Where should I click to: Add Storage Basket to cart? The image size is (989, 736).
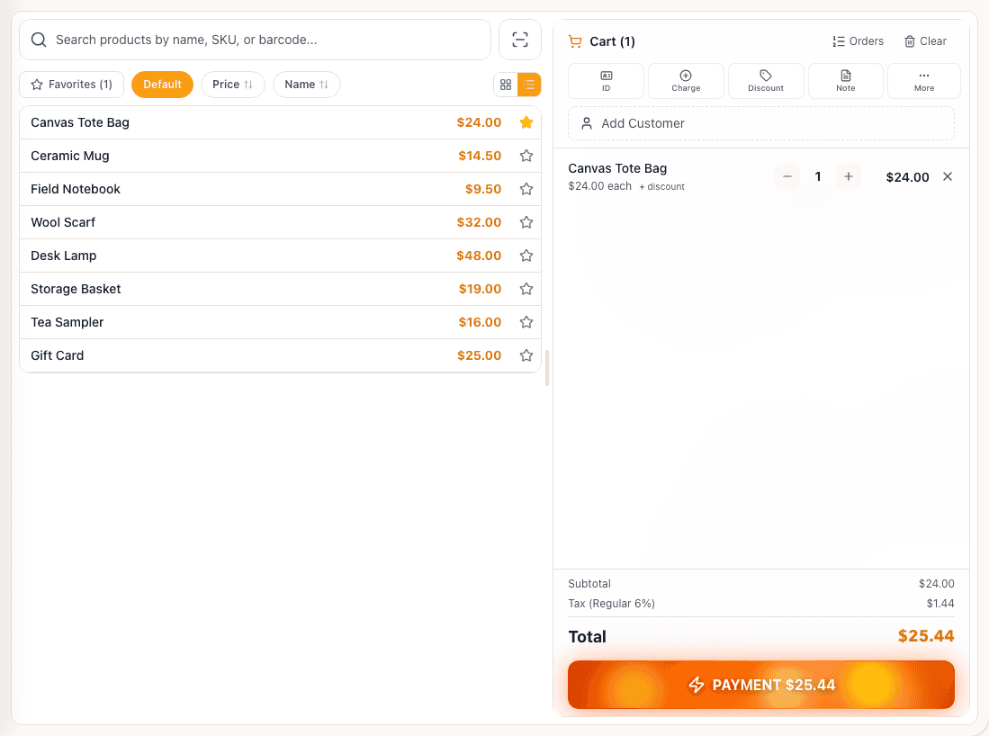280,289
